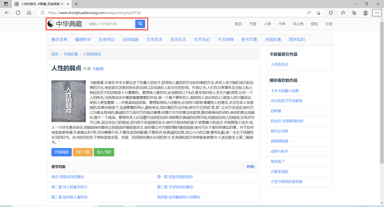Open tab actions menu icon
The height and width of the screenshot is (207, 384).
click(6, 4)
